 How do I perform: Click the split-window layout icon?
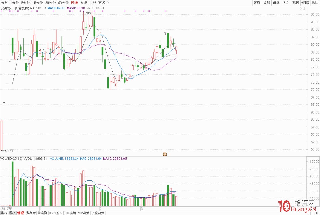304,8
